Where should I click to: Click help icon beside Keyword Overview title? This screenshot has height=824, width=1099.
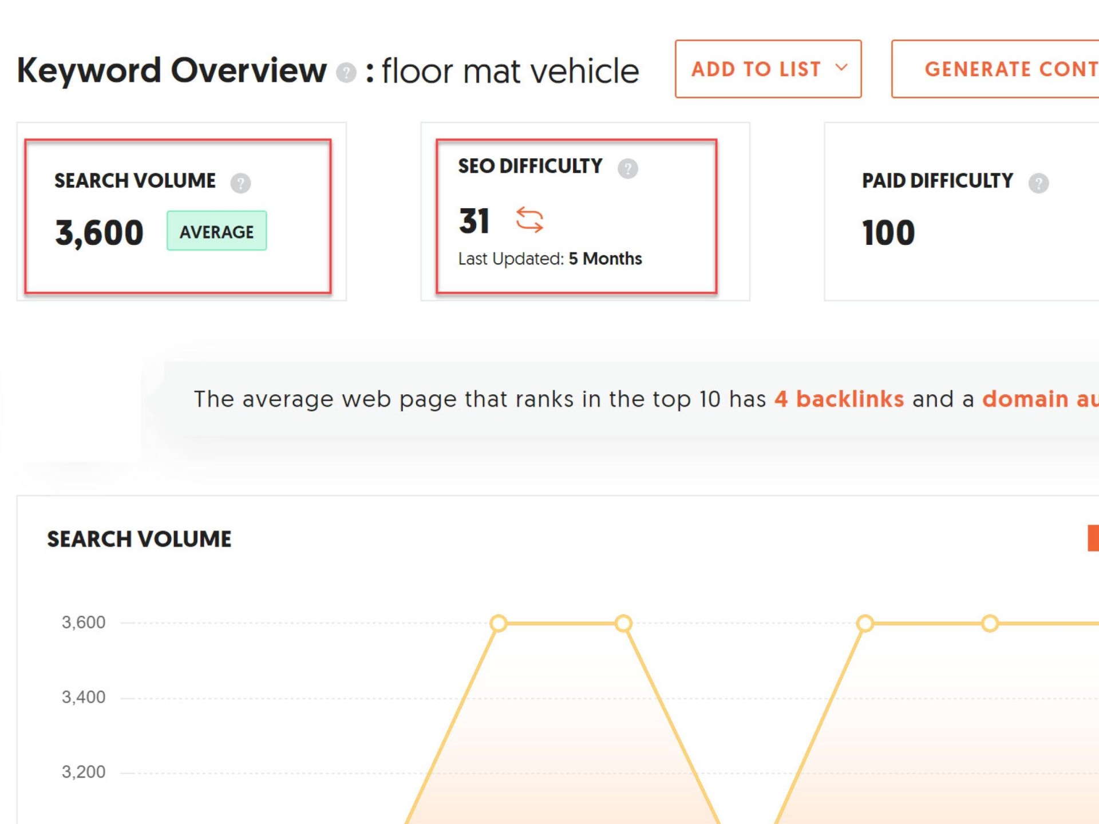point(346,73)
